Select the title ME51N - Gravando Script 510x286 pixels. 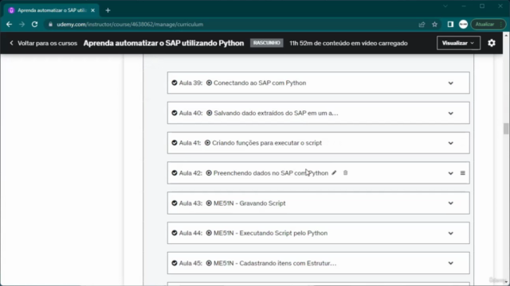(249, 203)
